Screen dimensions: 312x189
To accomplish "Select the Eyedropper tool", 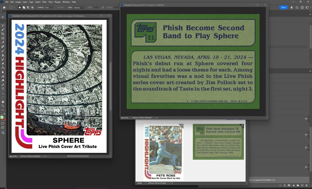I will point(3,42).
